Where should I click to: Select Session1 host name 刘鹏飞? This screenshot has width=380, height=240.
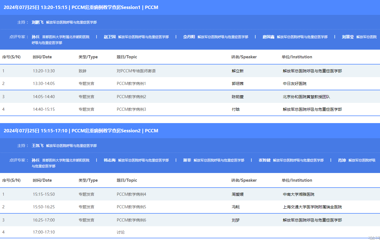pos(38,22)
